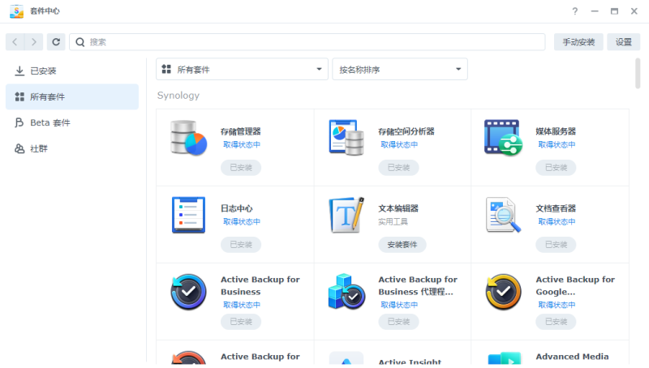Click 取得状态中 link under 存储空间分析器
This screenshot has height=368, width=649.
coord(399,145)
